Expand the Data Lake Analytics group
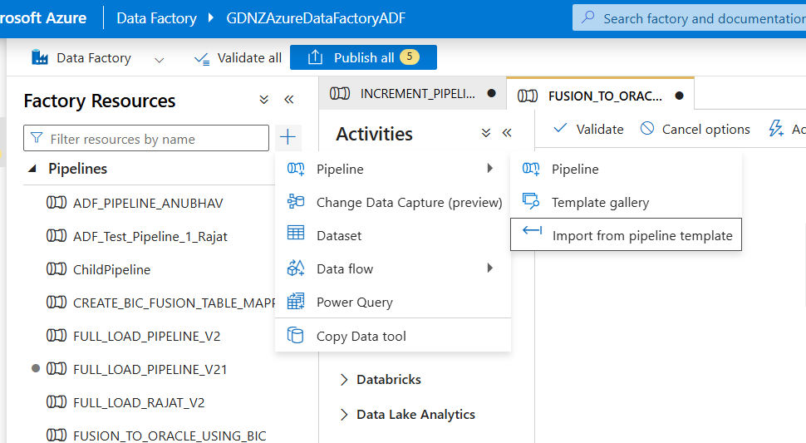This screenshot has height=443, width=806. [x=344, y=415]
